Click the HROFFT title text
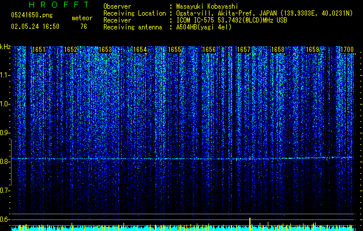The width and height of the screenshot is (363, 231). (x=59, y=5)
